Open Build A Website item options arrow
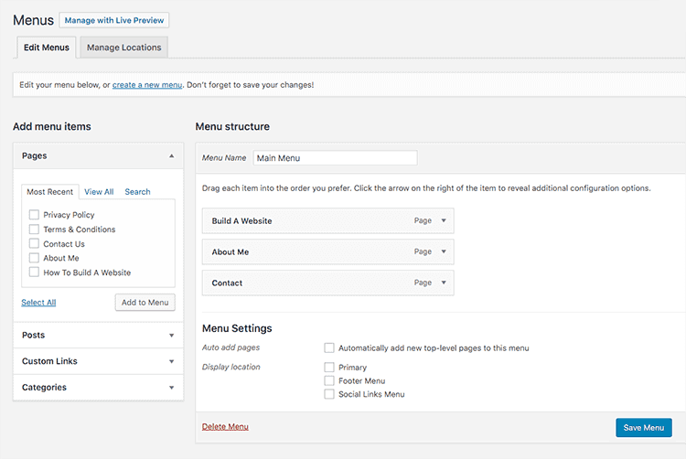 click(x=444, y=221)
